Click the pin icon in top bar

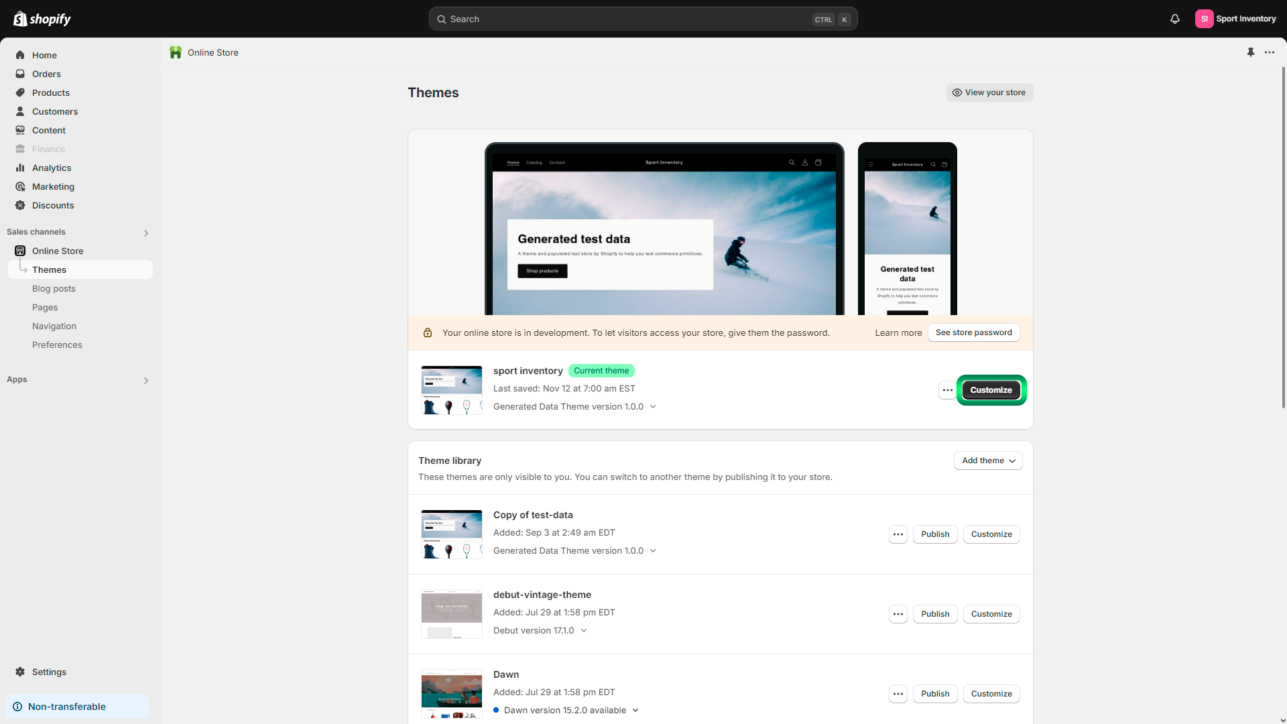pos(1250,52)
